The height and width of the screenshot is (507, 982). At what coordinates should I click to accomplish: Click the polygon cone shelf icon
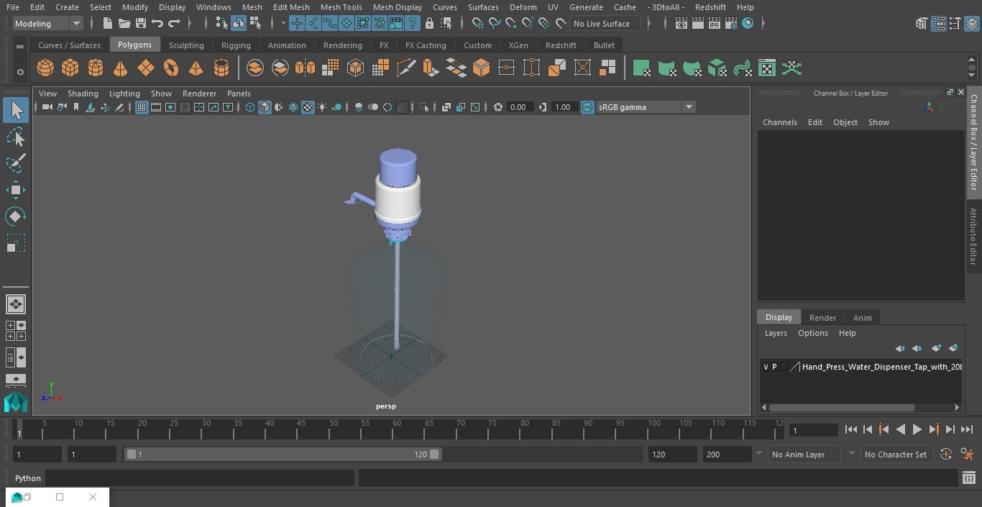point(121,68)
